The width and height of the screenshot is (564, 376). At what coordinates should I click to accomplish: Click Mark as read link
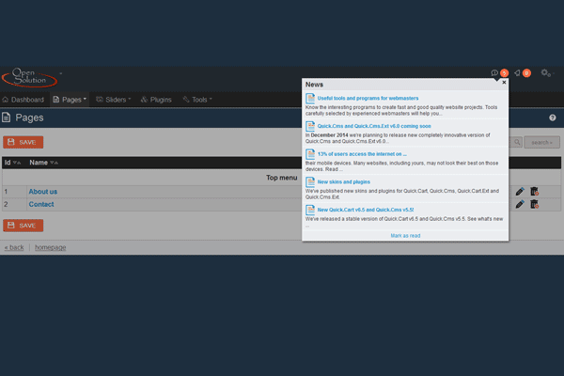coord(405,235)
